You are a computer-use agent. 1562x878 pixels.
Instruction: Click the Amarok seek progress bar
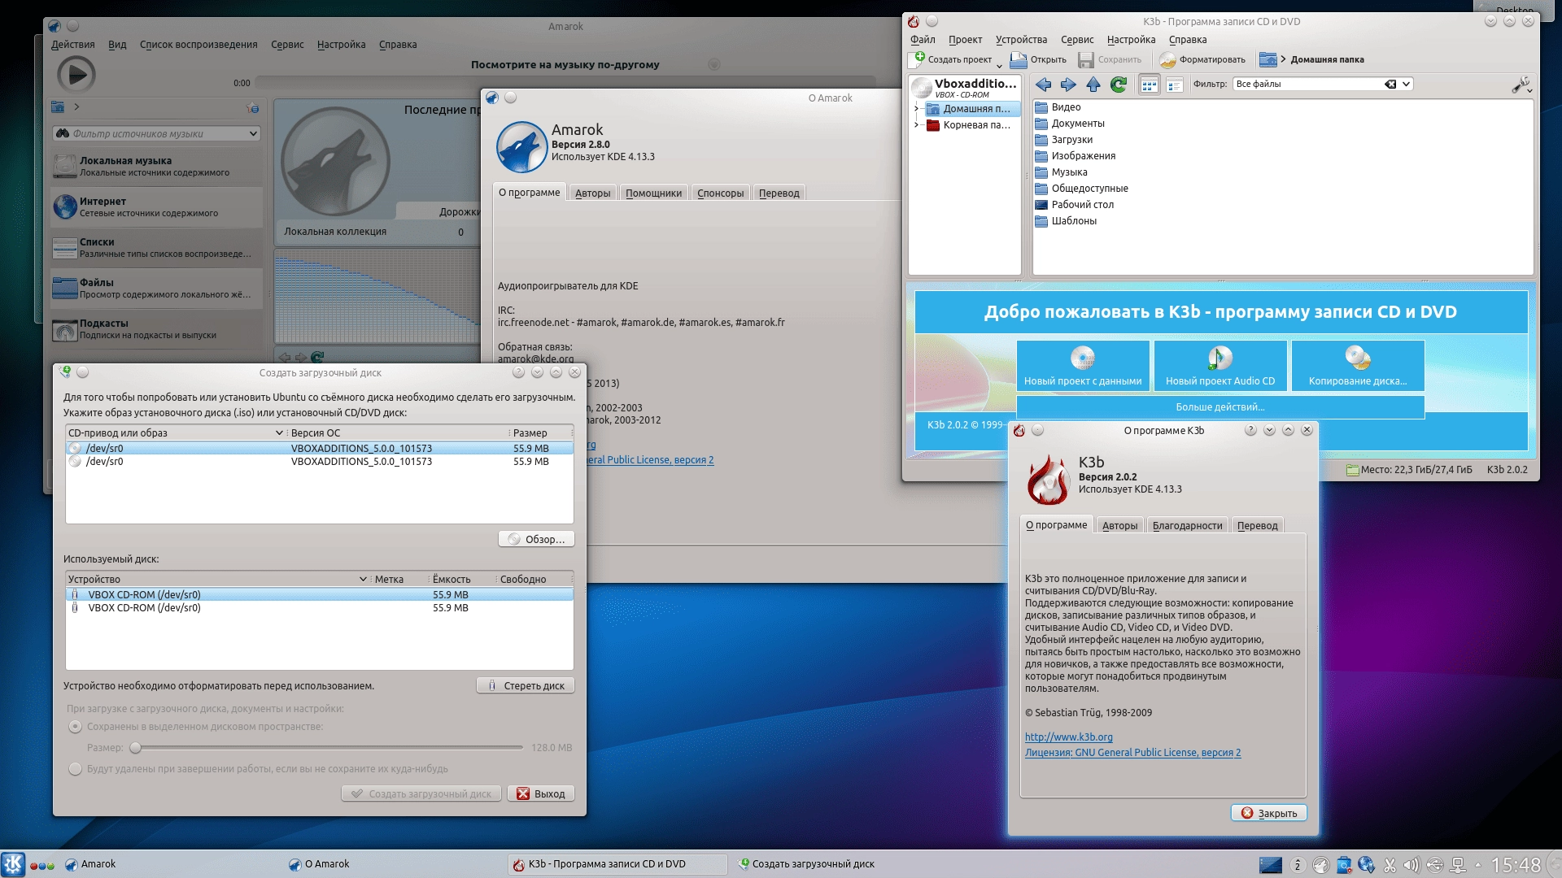pyautogui.click(x=565, y=82)
